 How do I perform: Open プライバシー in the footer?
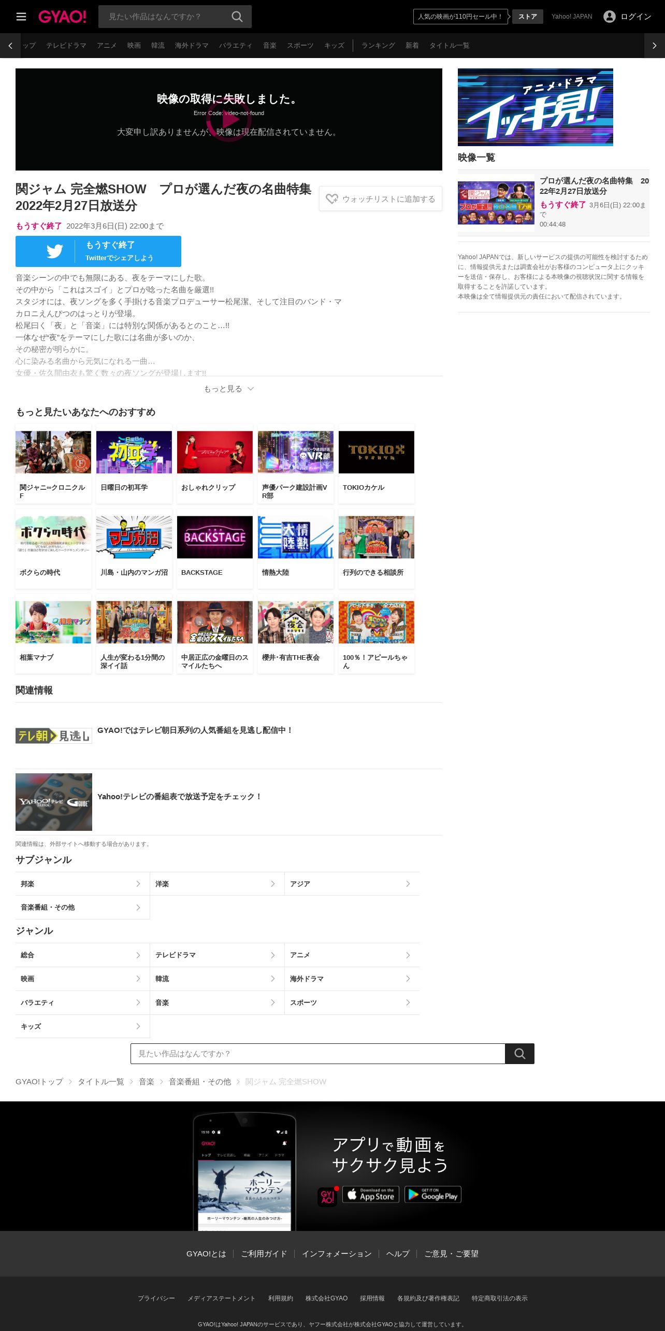[x=156, y=1298]
